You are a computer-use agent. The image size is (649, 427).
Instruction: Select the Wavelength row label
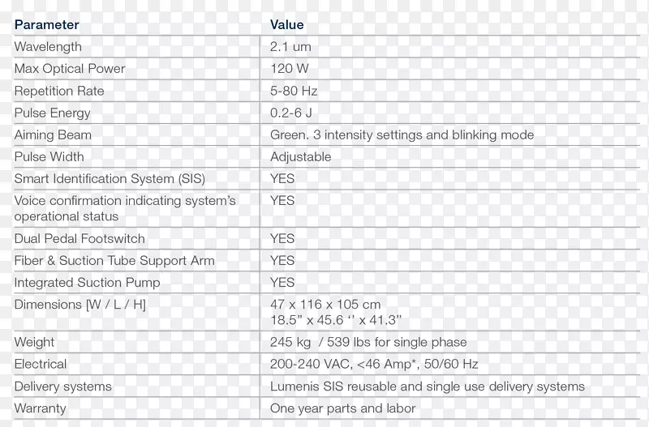48,47
